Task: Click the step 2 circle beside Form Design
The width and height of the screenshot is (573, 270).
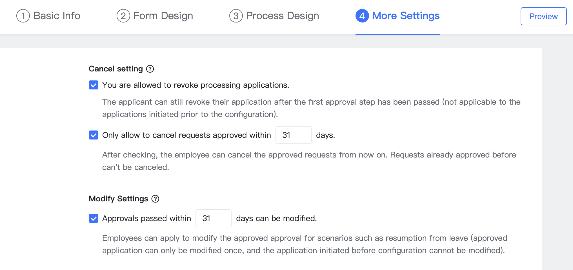Action: pos(123,16)
